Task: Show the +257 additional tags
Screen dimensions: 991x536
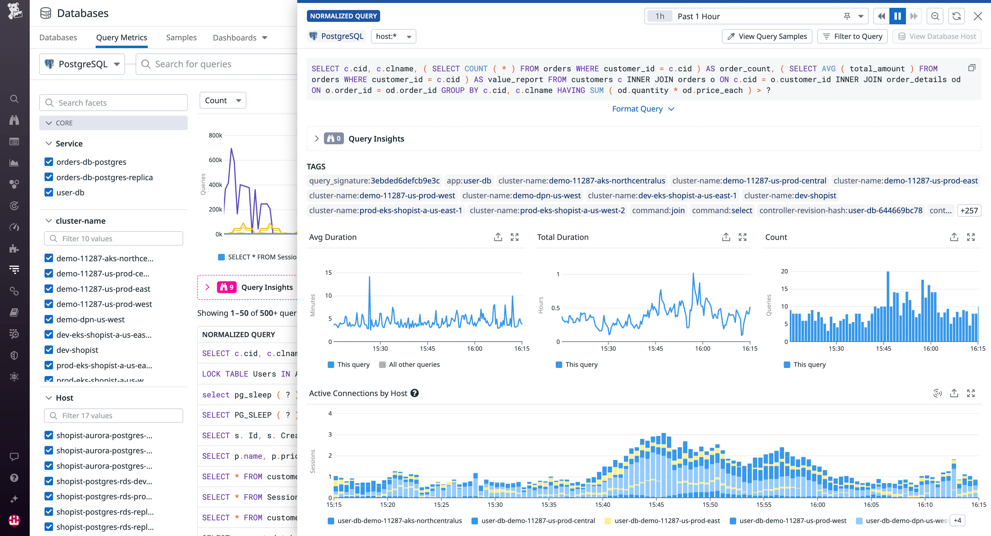Action: 969,210
